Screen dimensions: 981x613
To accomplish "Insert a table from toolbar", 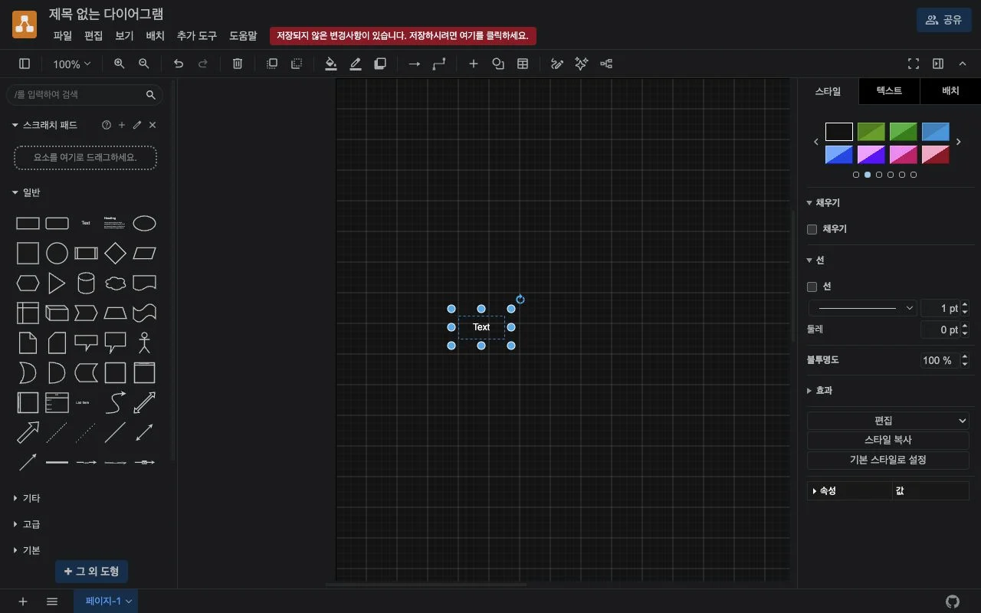I will [523, 64].
